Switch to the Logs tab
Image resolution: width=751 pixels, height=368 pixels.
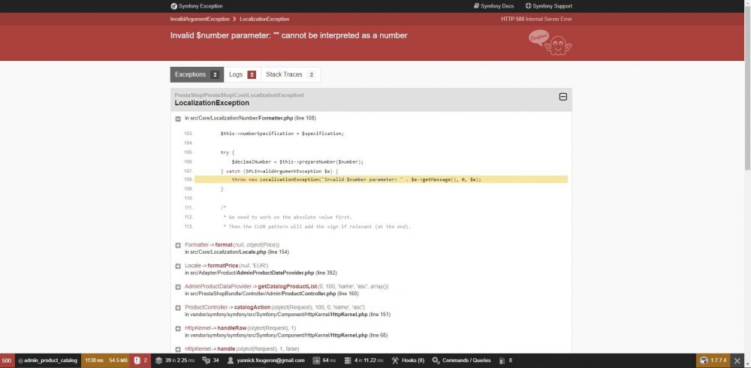pos(242,75)
